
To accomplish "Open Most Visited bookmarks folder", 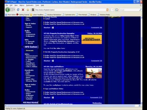I will 10,15.
